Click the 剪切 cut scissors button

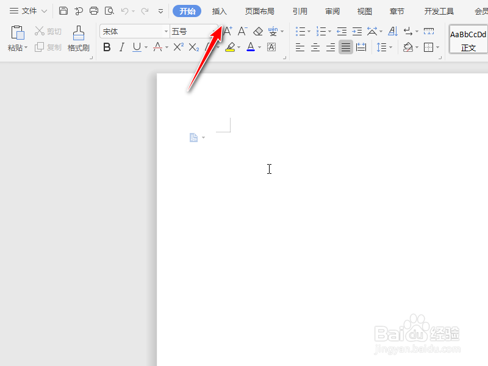pyautogui.click(x=48, y=31)
